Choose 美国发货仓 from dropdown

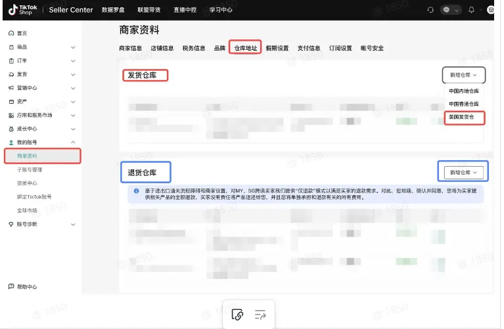coord(461,117)
